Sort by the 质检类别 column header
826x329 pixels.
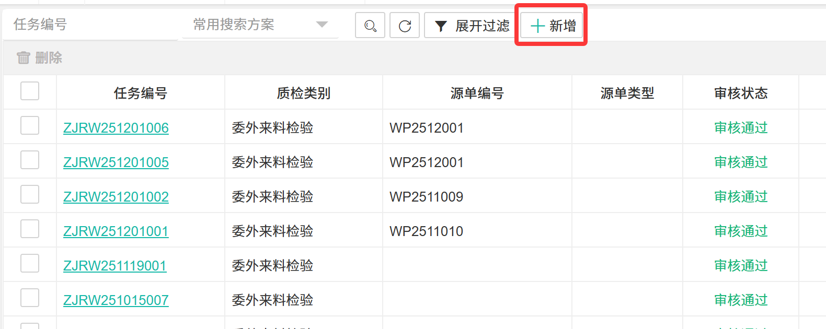coord(304,93)
